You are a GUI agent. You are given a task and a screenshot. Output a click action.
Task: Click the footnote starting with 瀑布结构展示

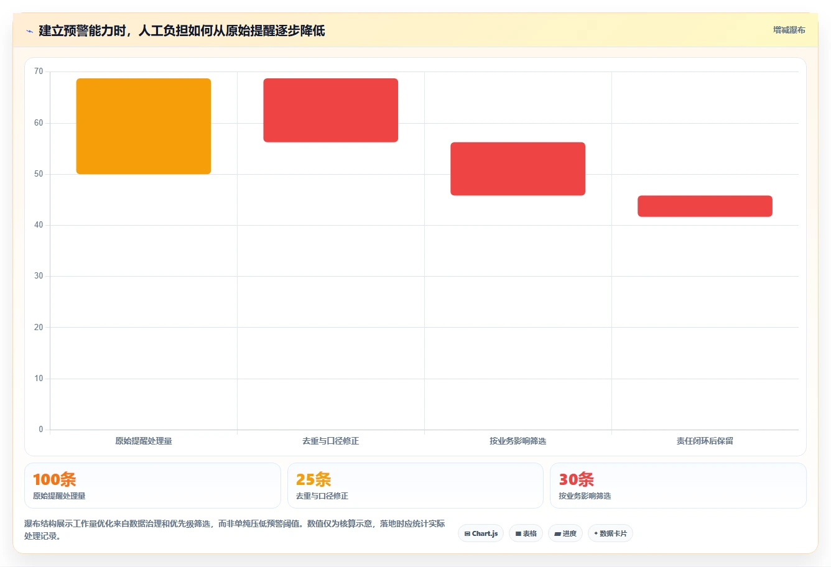[235, 530]
